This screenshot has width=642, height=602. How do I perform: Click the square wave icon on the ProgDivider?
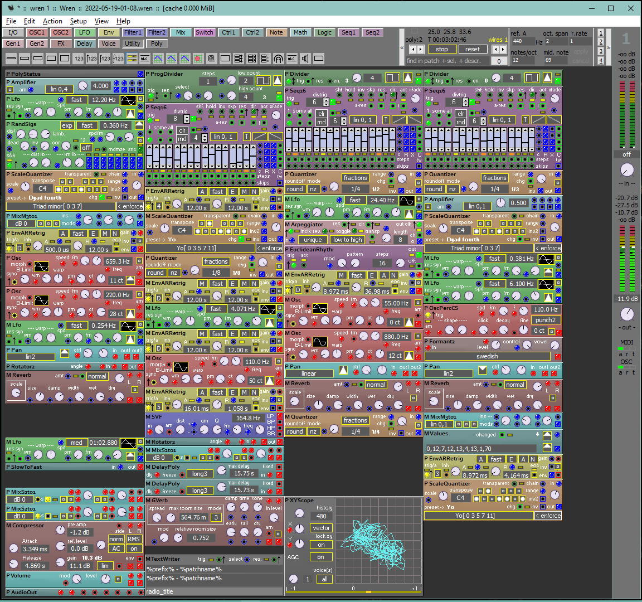263,80
